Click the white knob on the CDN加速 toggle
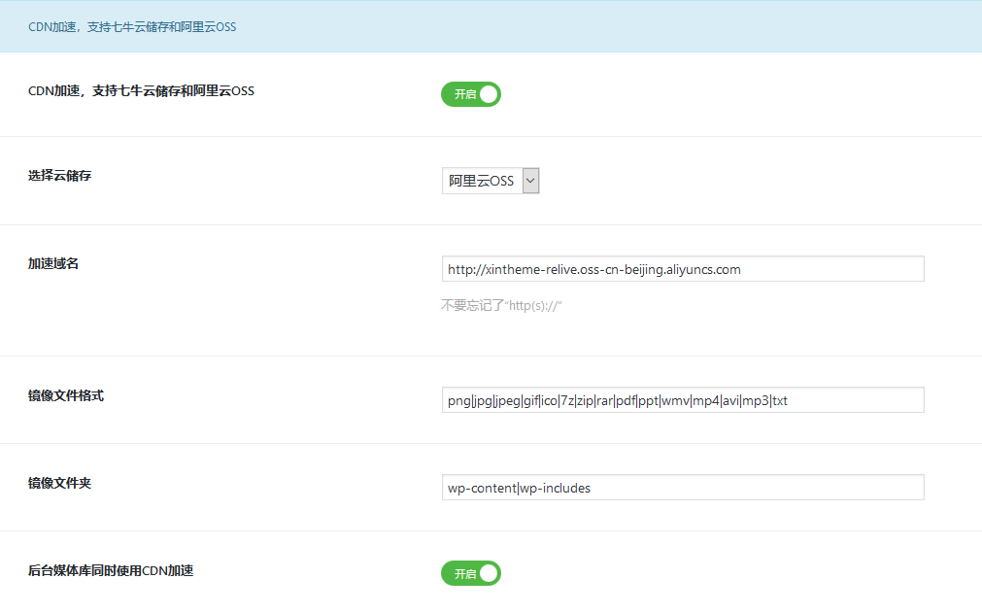 [488, 94]
